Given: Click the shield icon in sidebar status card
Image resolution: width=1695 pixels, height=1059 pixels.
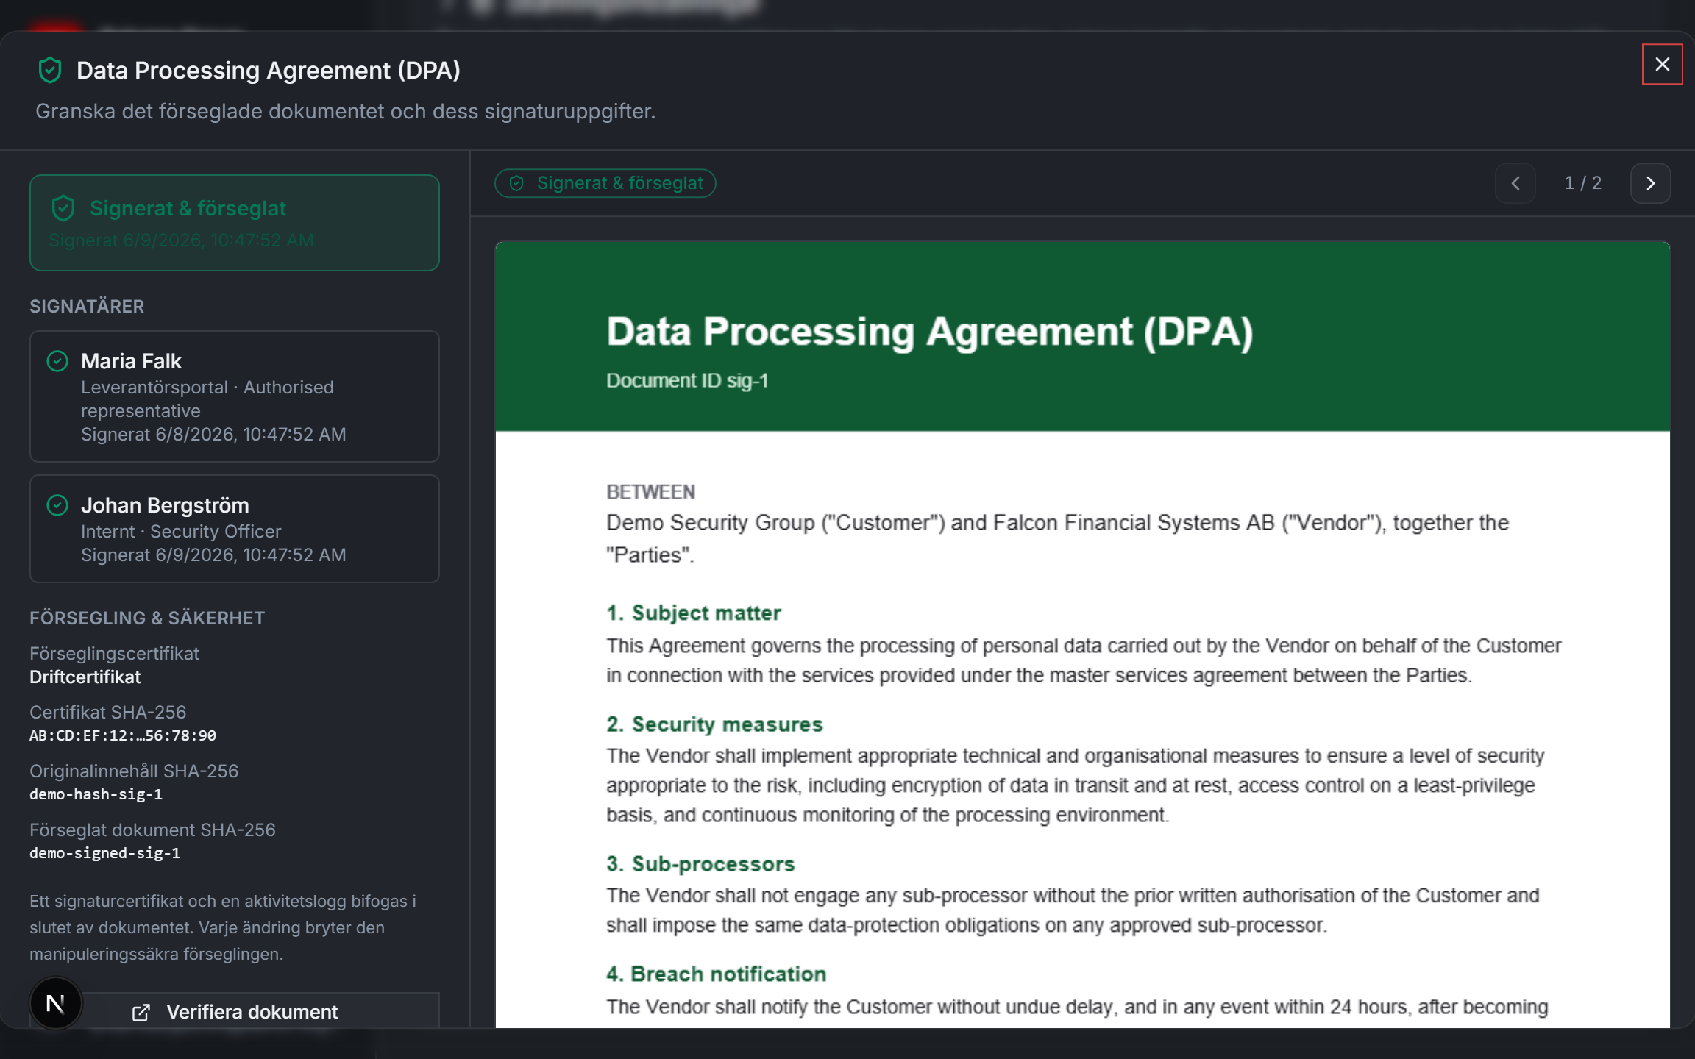Looking at the screenshot, I should [63, 208].
